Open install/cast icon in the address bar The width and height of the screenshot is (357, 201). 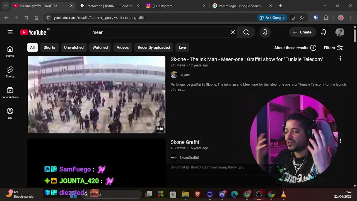click(x=293, y=18)
